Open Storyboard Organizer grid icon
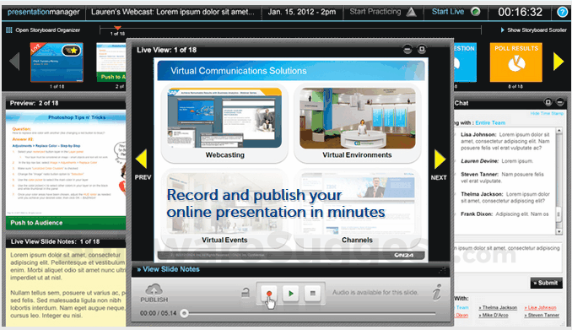572x330 pixels. point(9,30)
